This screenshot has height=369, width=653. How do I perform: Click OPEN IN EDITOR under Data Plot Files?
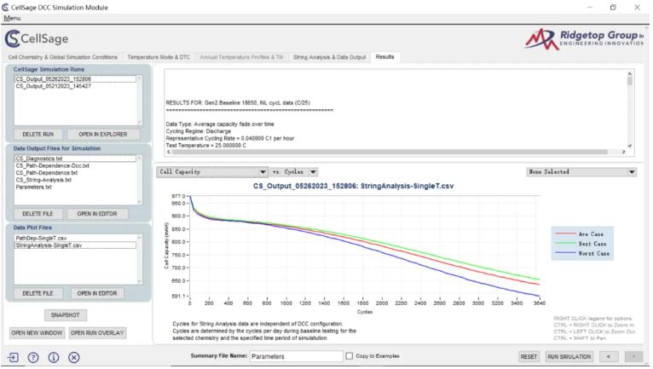coord(97,294)
